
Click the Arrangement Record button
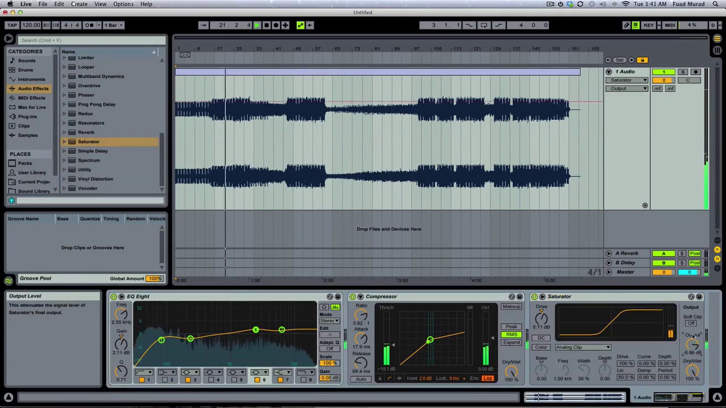point(276,25)
